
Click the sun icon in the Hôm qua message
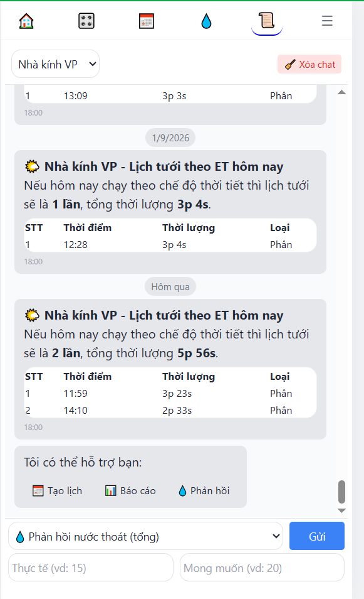click(32, 316)
